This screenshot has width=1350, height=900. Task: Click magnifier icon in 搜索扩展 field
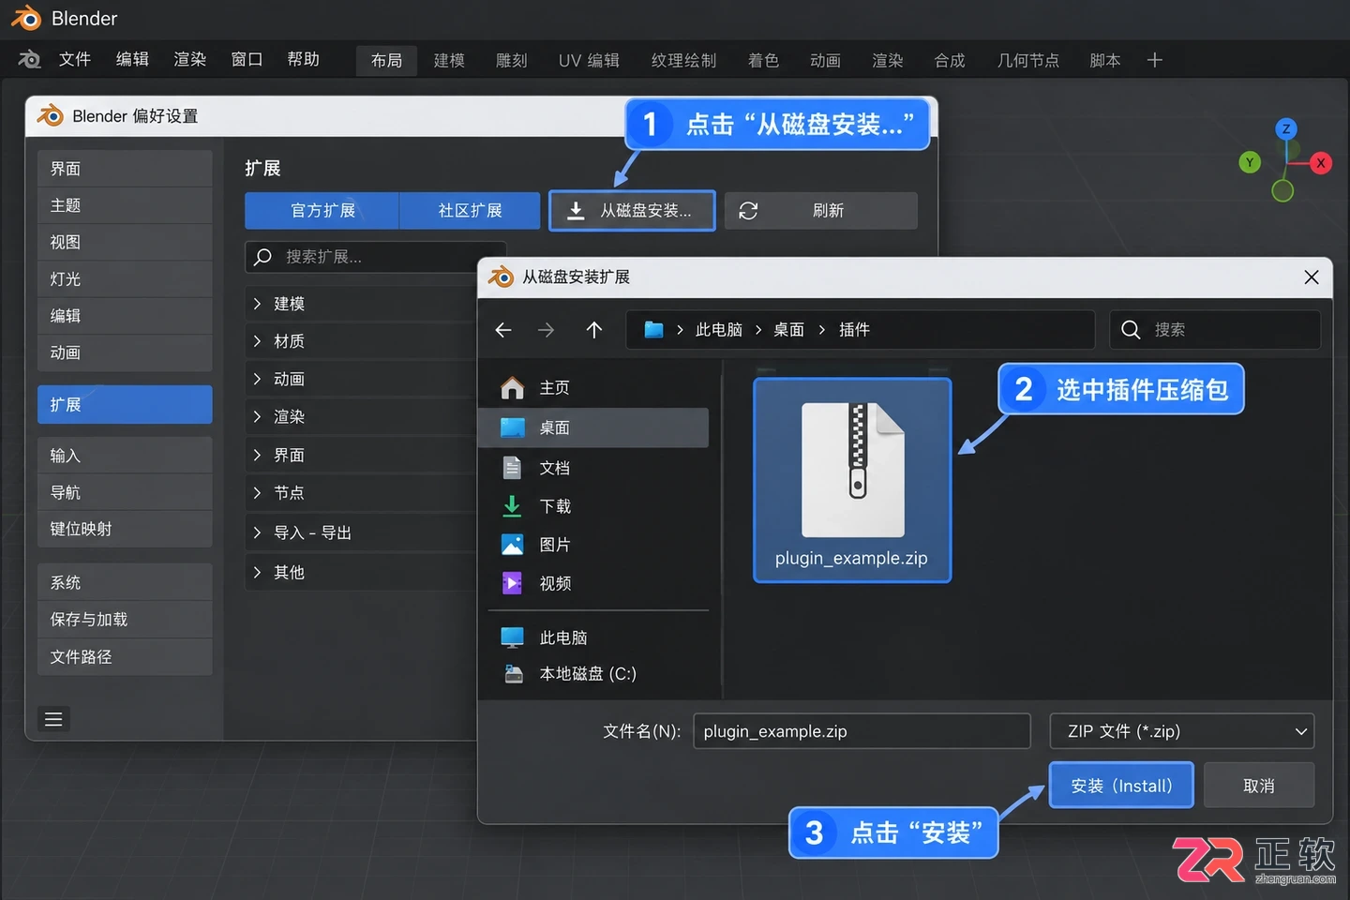coord(263,256)
